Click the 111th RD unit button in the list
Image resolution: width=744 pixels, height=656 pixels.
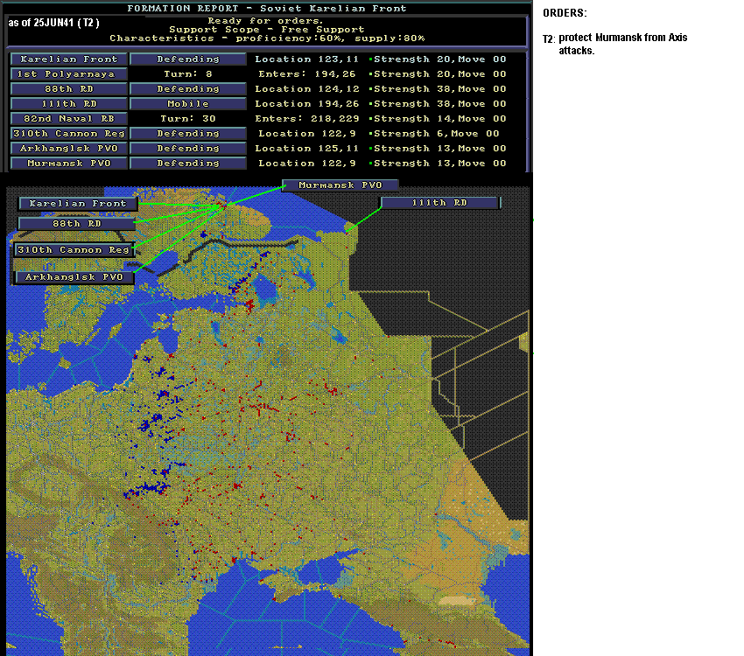(69, 104)
